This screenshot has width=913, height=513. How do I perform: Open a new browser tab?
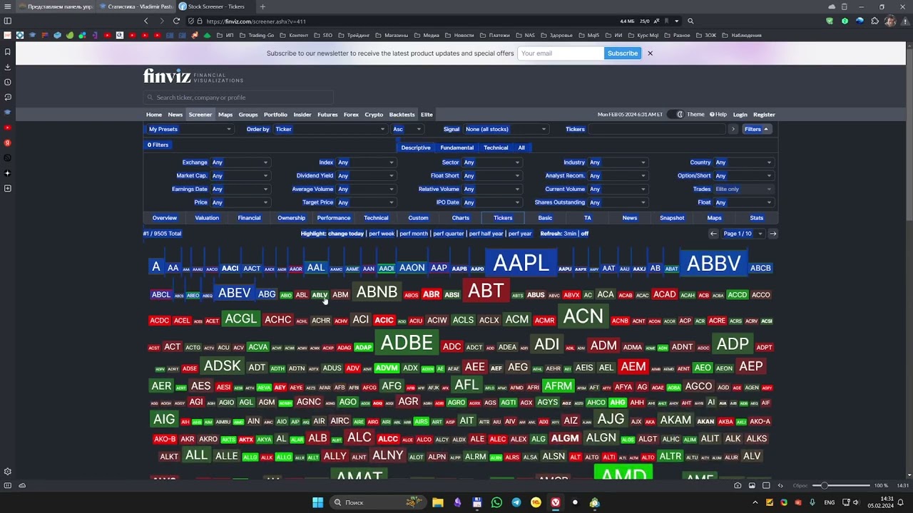[x=262, y=6]
